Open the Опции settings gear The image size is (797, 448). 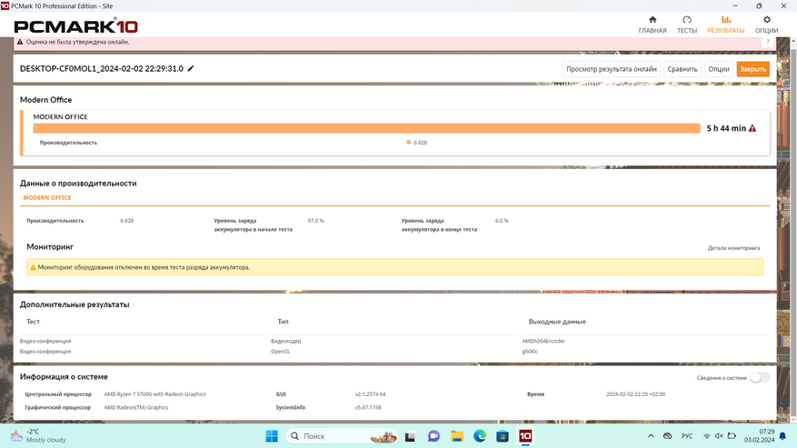[x=766, y=25]
